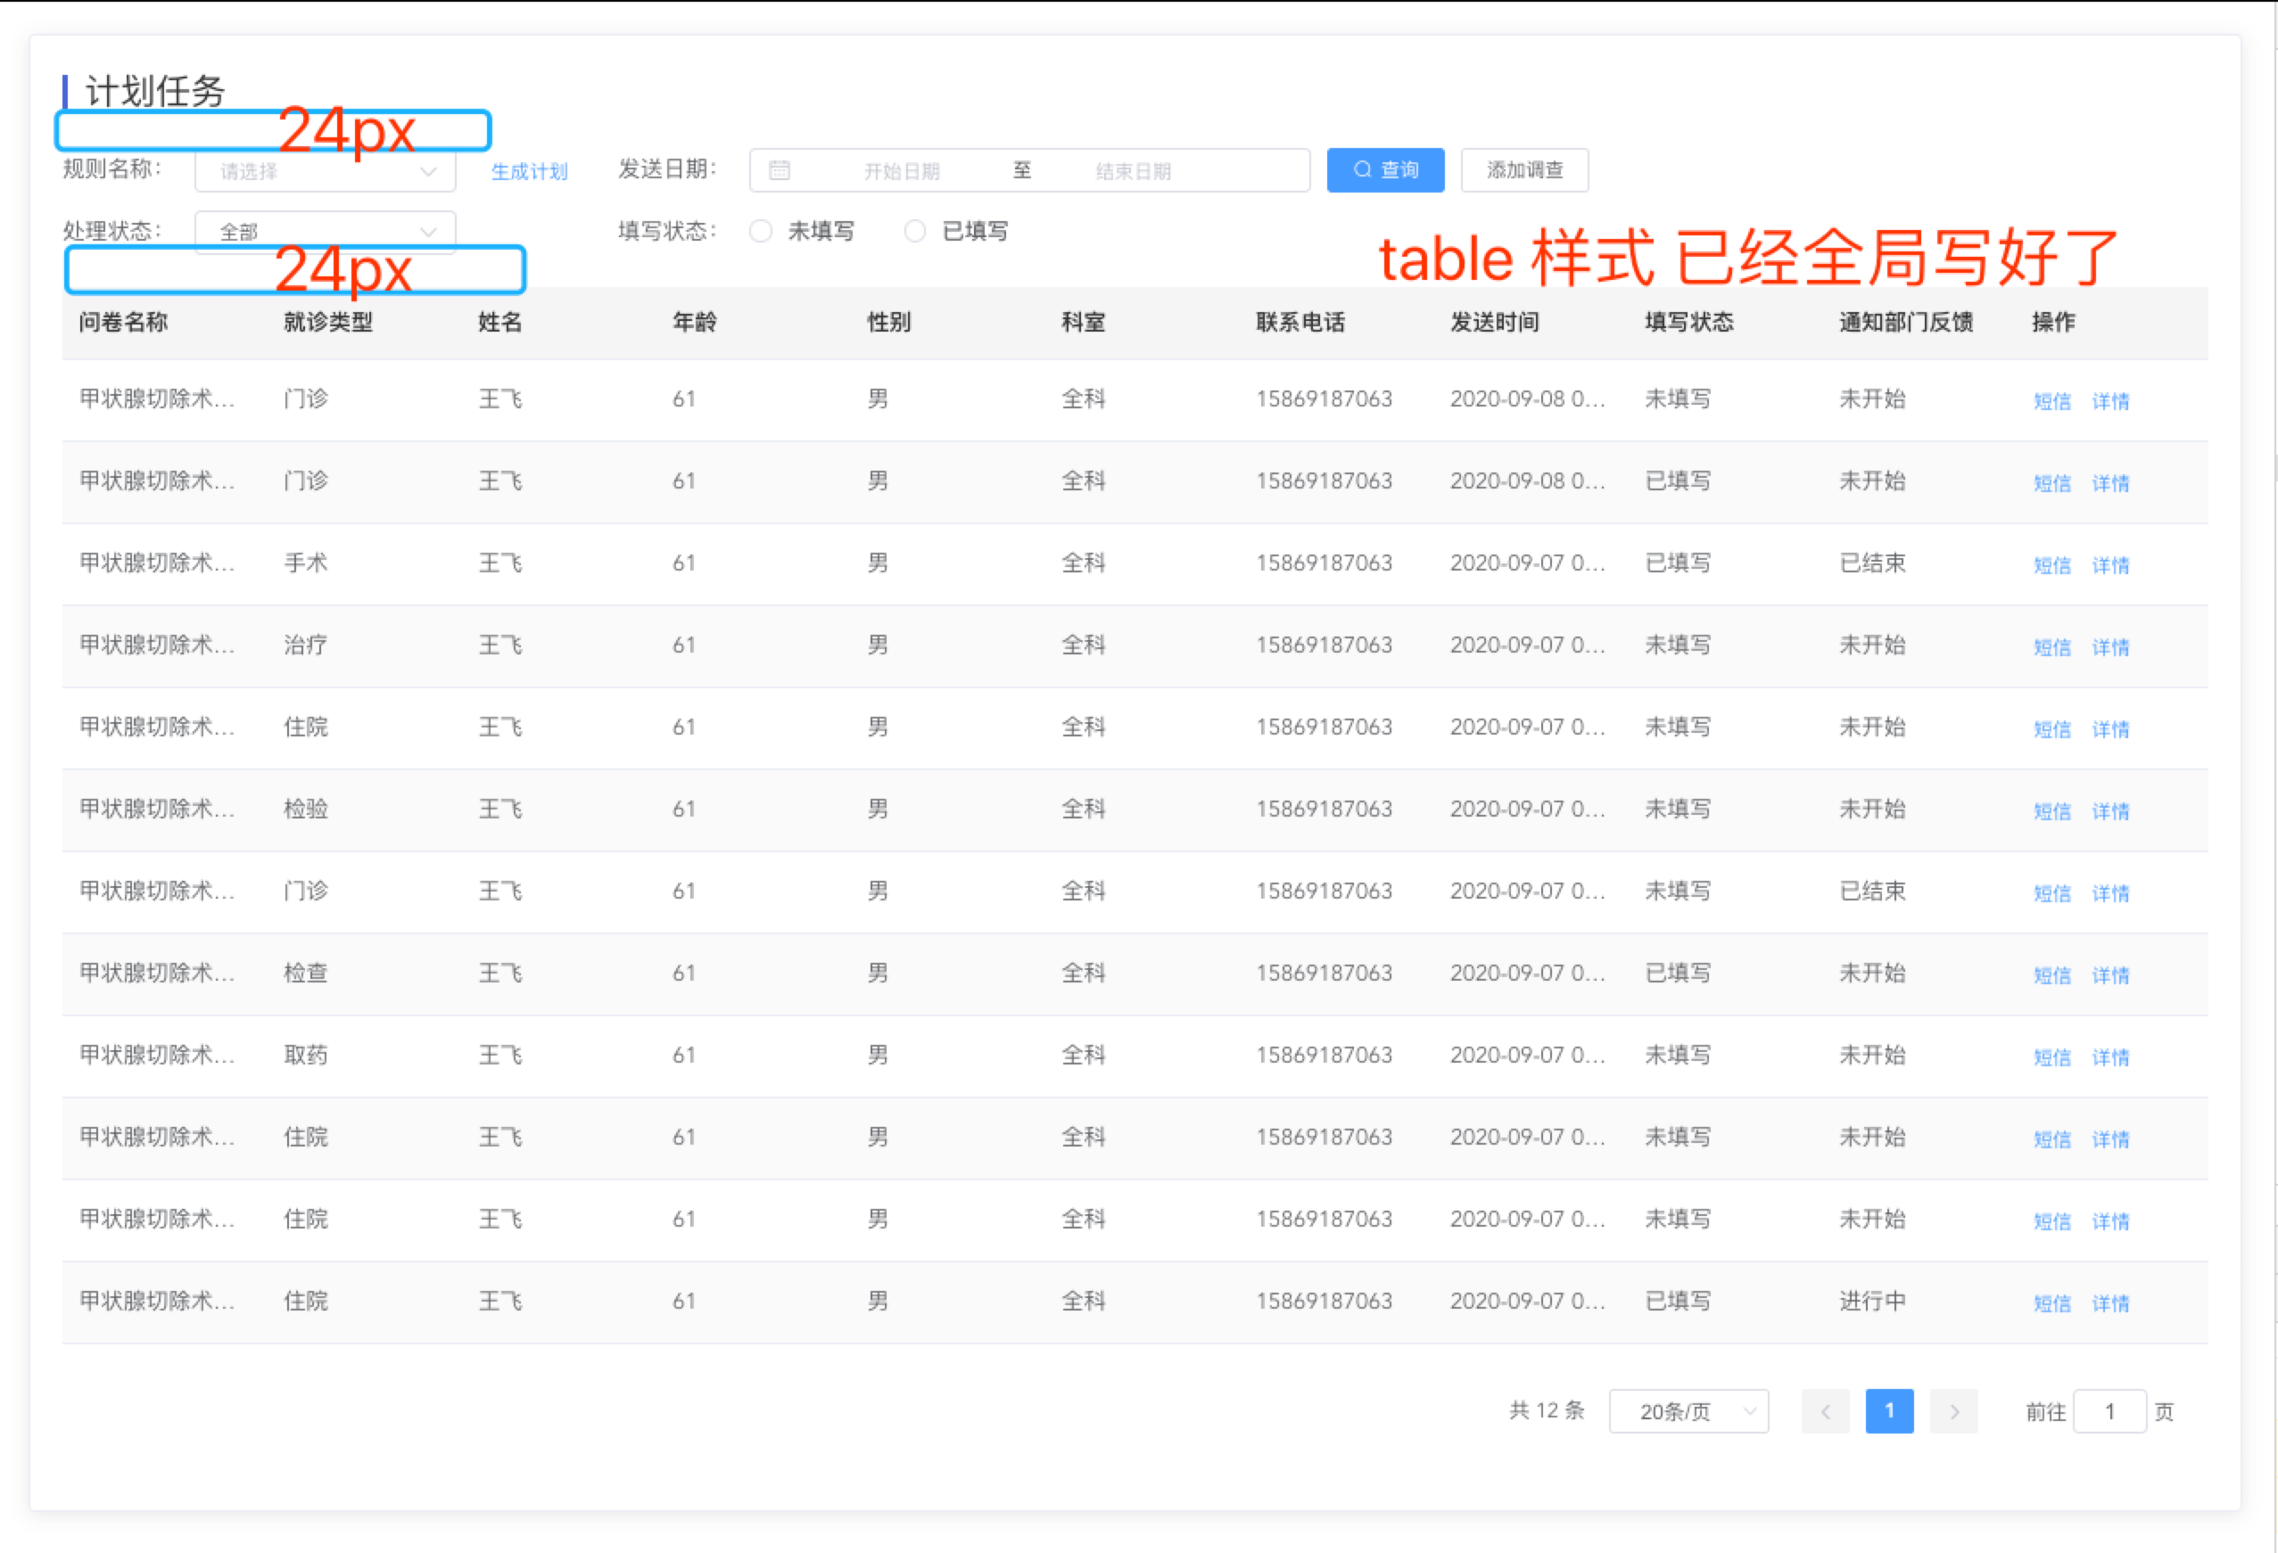Click 短信 in first 2020-09-08 未填写 row
This screenshot has height=1553, width=2278.
click(x=2051, y=401)
